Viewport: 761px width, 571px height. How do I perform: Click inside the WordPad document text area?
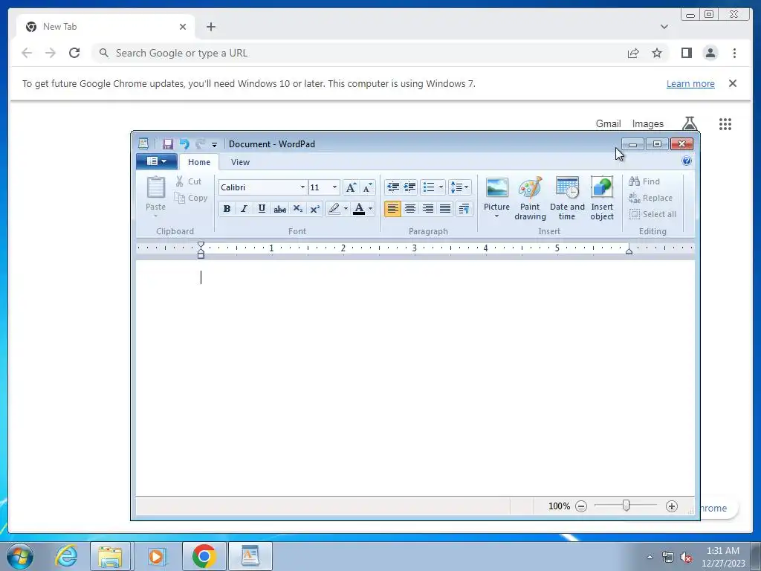point(415,378)
